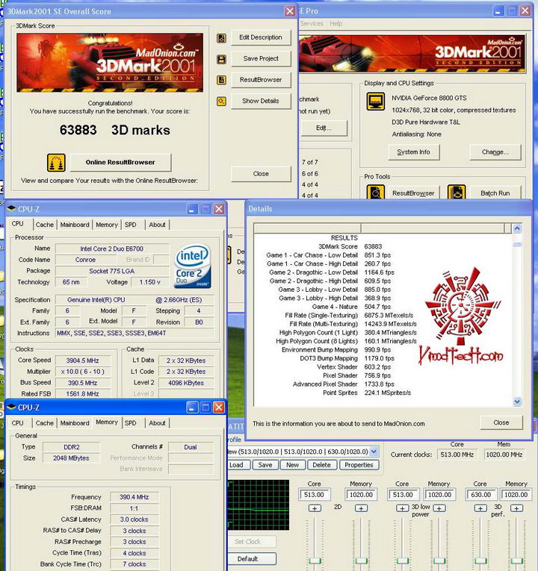Switch to Memory tab in upper CPU-Z
538x571 pixels.
click(107, 225)
